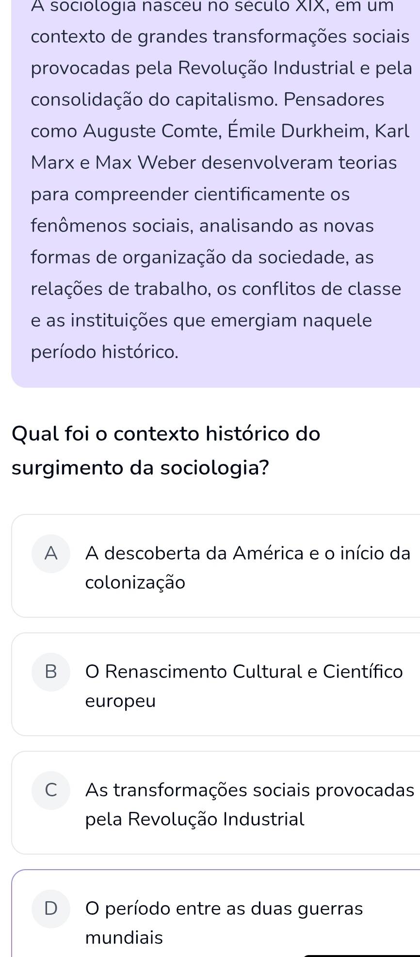The width and height of the screenshot is (420, 957).
Task: Select the letter C option badge
Action: [x=51, y=791]
